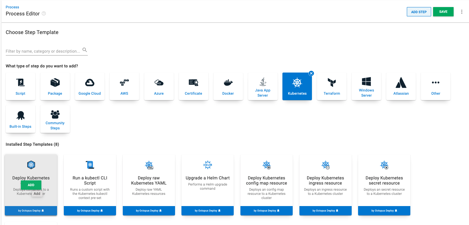This screenshot has height=225, width=469.
Task: Add the Deploy Kubernetes Containers template
Action: click(31, 185)
